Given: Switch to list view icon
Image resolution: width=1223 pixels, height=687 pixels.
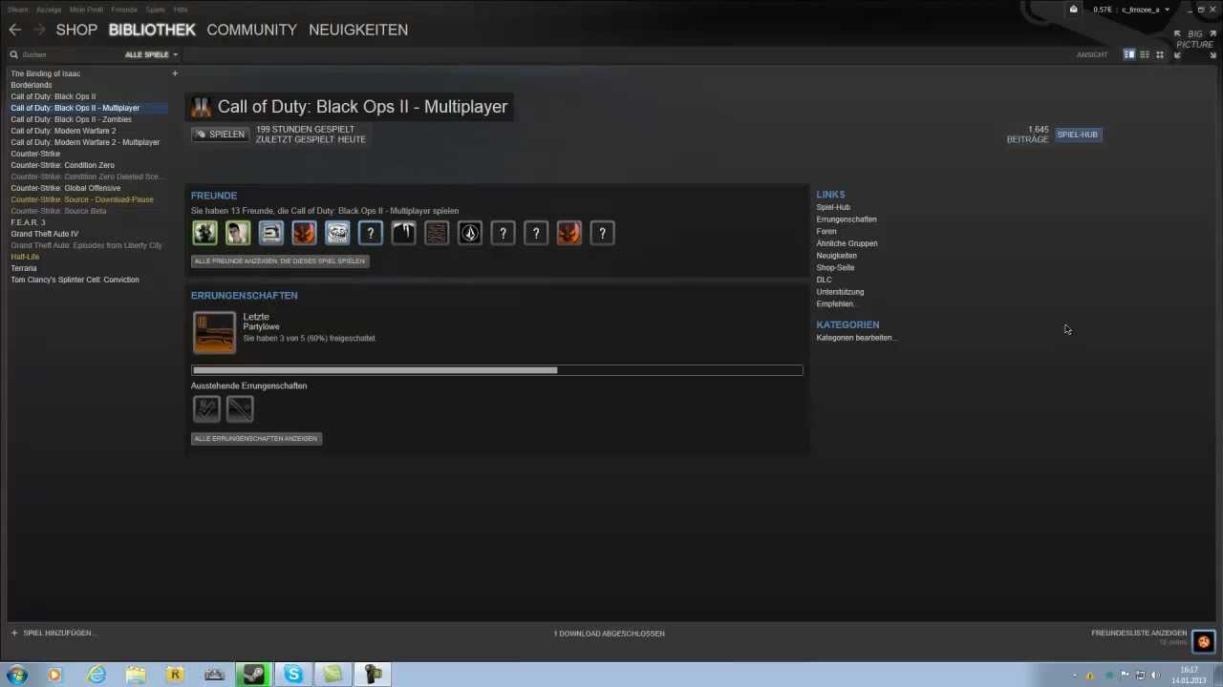Looking at the screenshot, I should click(x=1145, y=54).
